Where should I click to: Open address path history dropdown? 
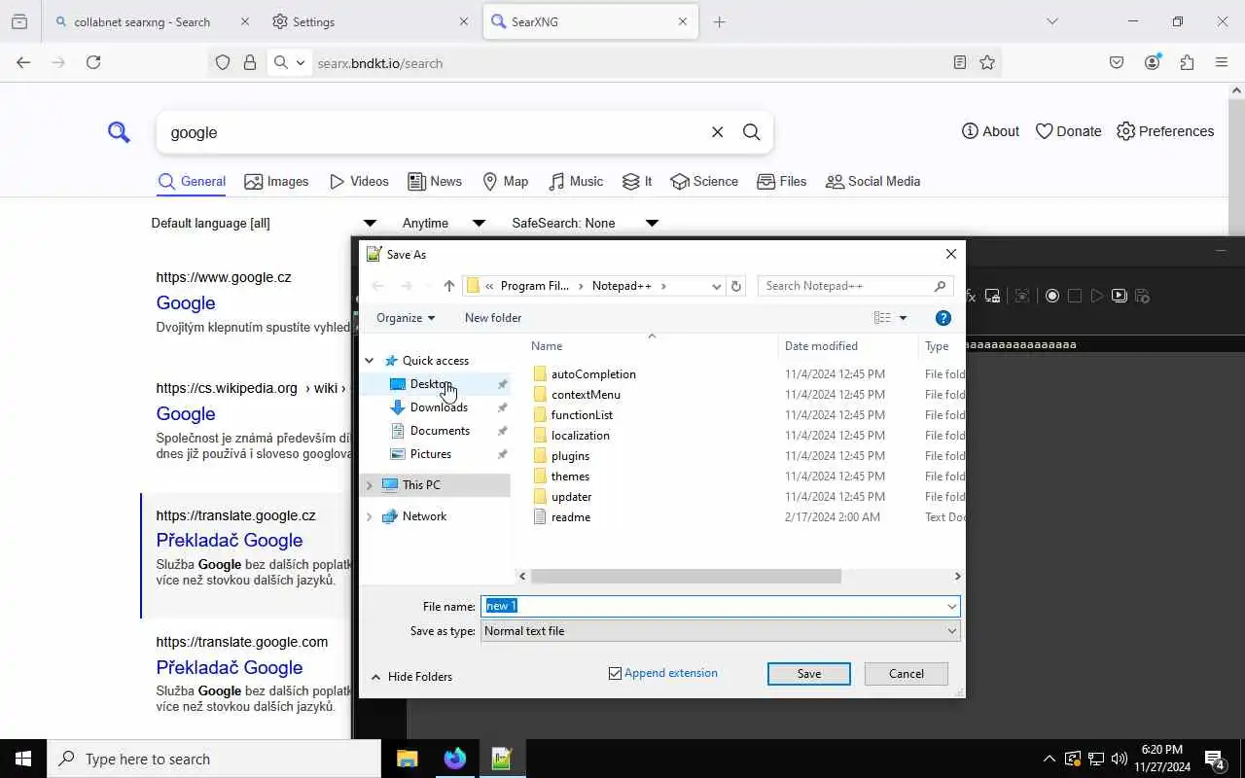[717, 286]
